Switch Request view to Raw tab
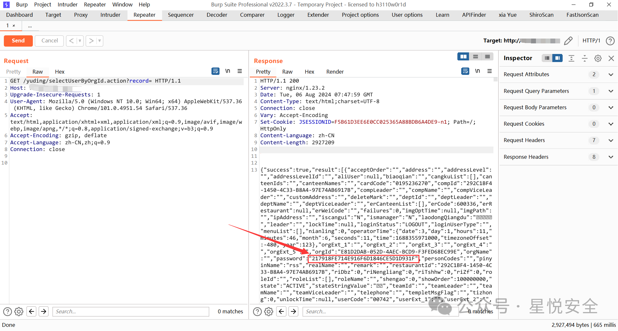 pyautogui.click(x=38, y=72)
